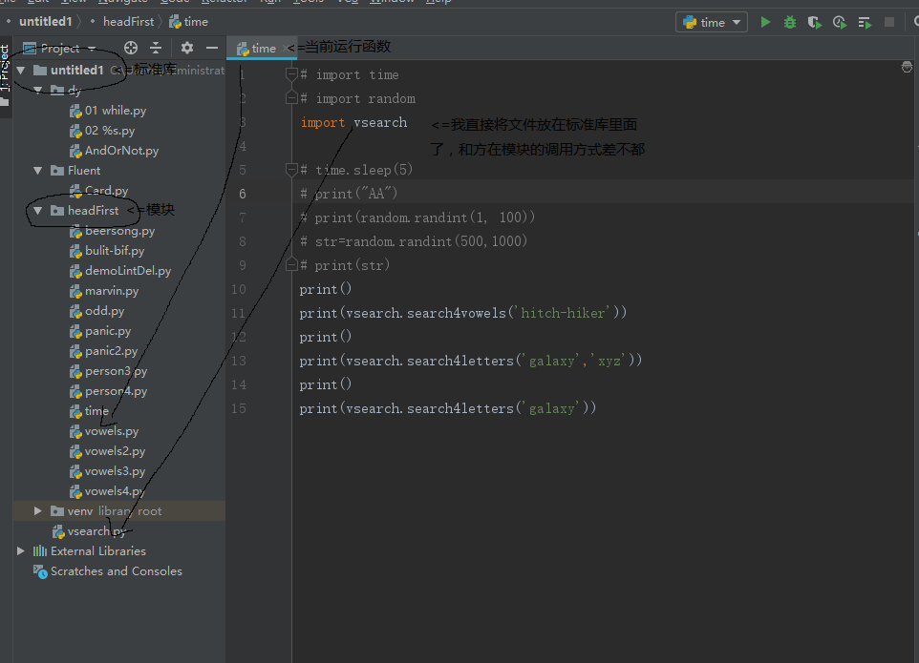Select Card.py in Fluent folder
The height and width of the screenshot is (663, 919).
click(98, 191)
